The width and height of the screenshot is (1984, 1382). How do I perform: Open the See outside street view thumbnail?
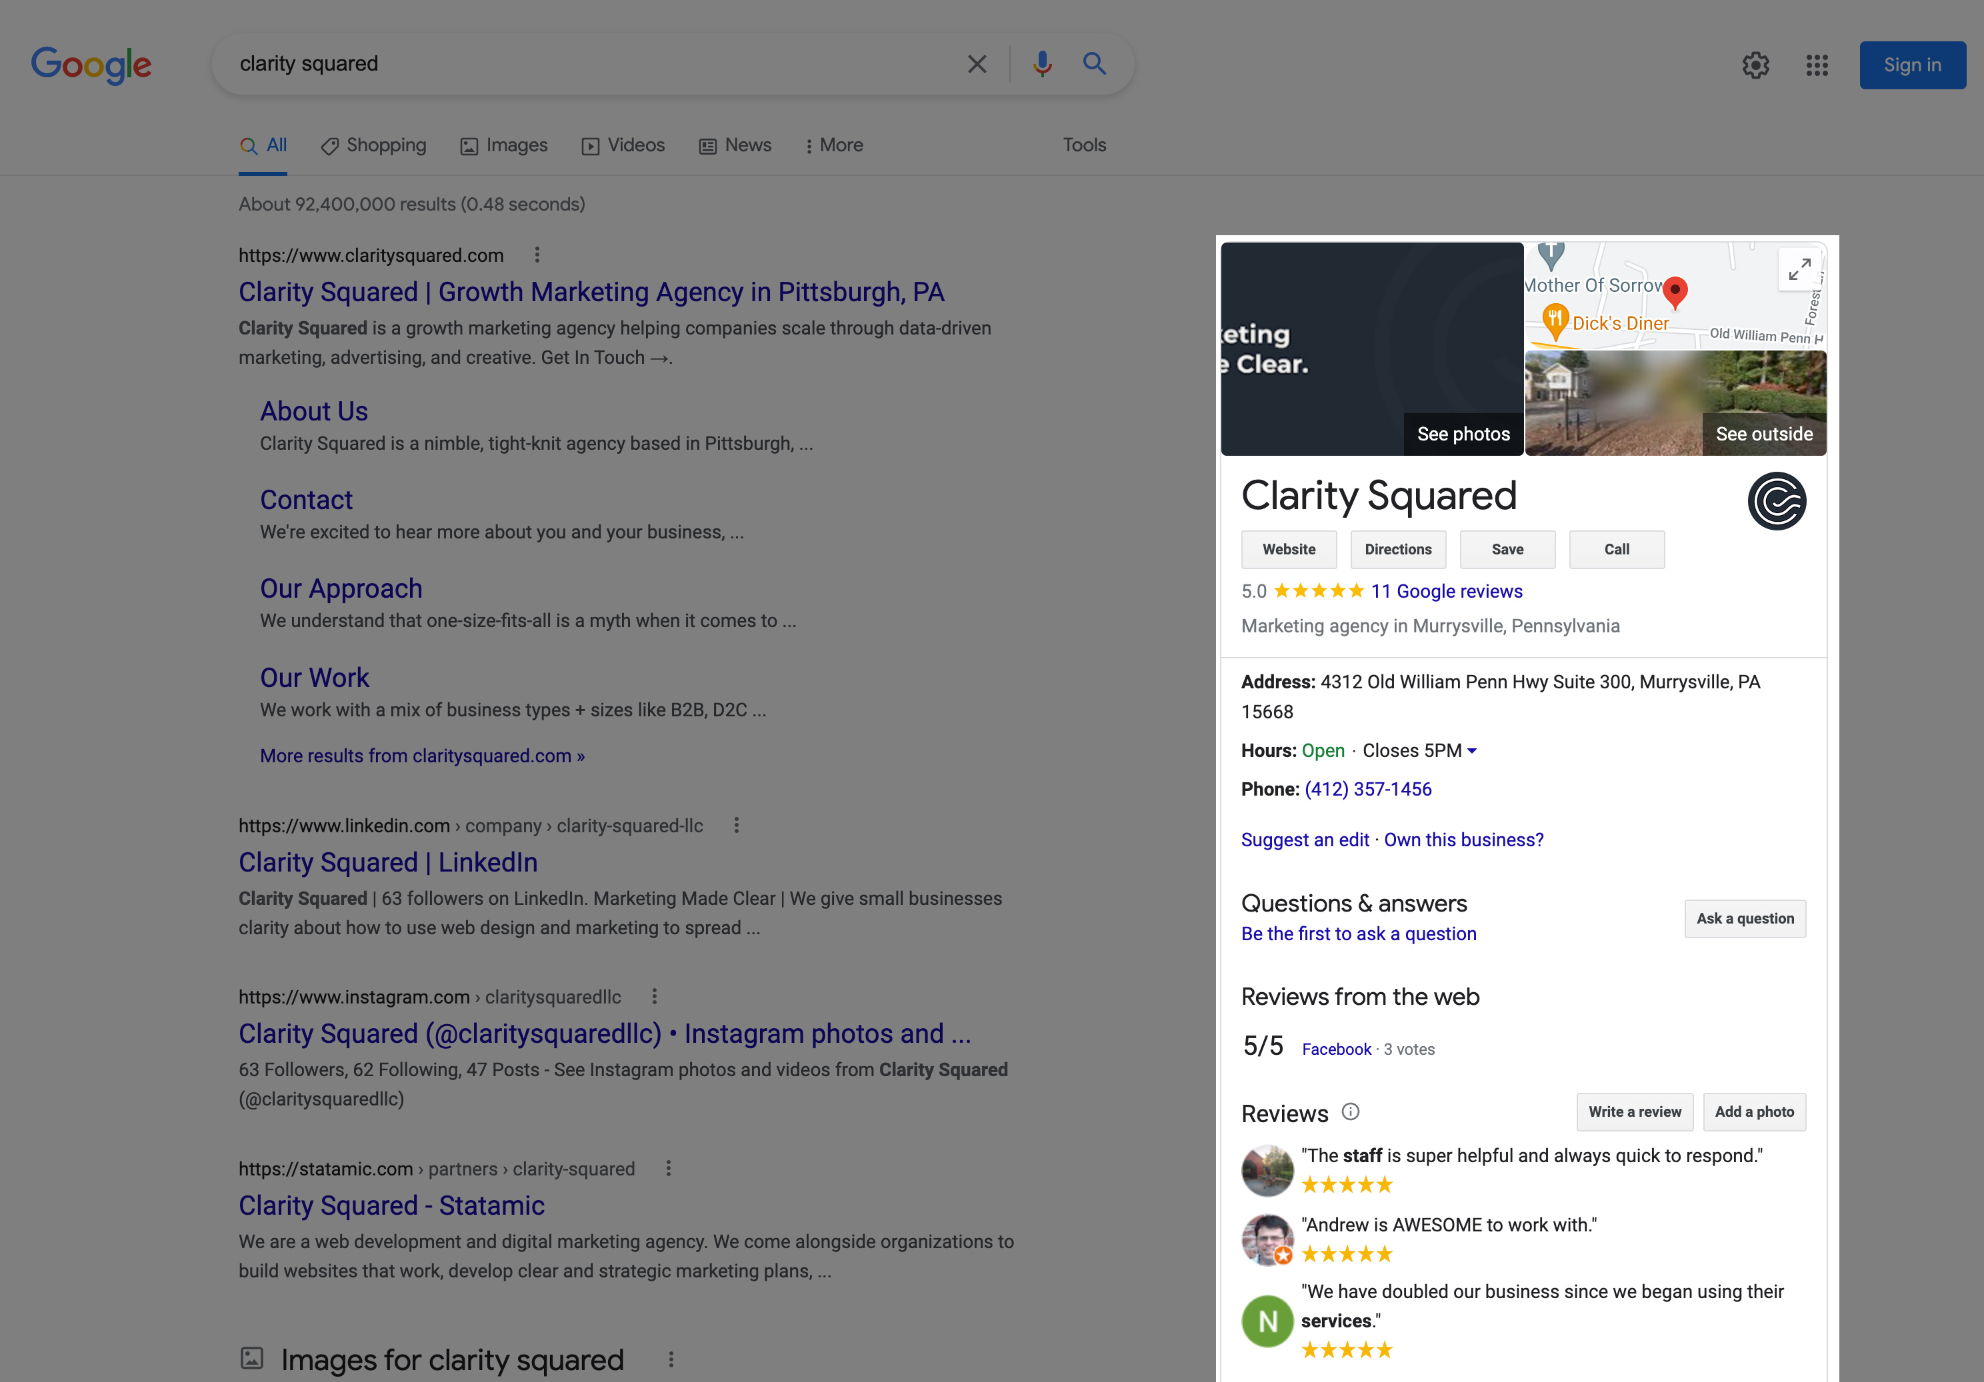tap(1675, 403)
